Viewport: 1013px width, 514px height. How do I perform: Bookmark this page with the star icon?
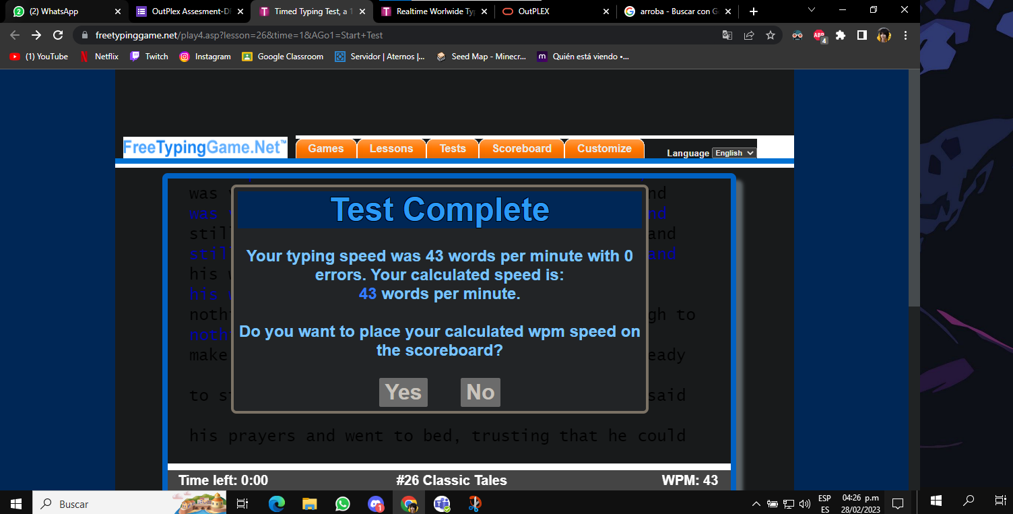pyautogui.click(x=771, y=35)
